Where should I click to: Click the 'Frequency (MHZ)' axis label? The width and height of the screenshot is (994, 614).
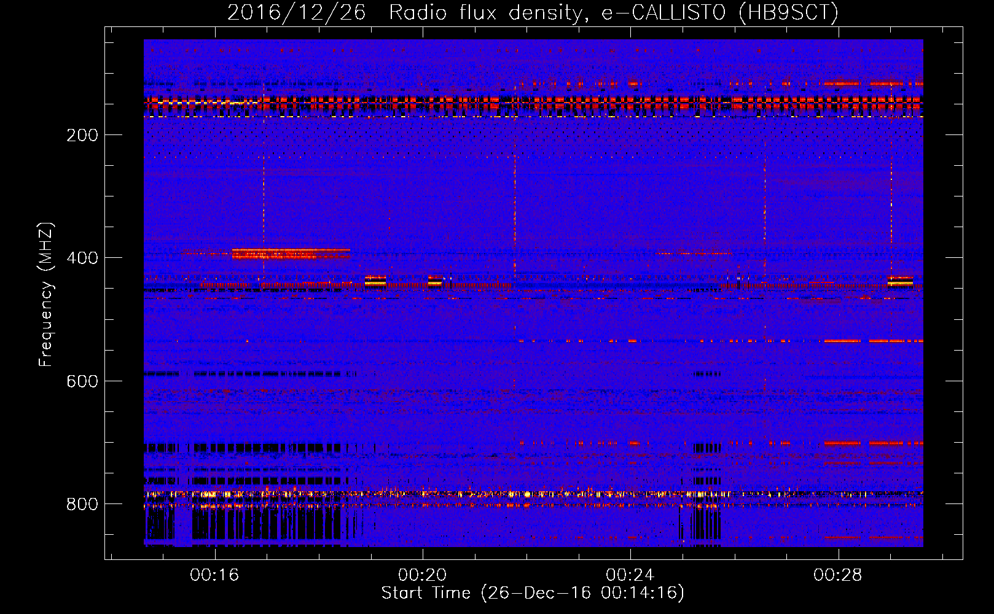(x=46, y=294)
